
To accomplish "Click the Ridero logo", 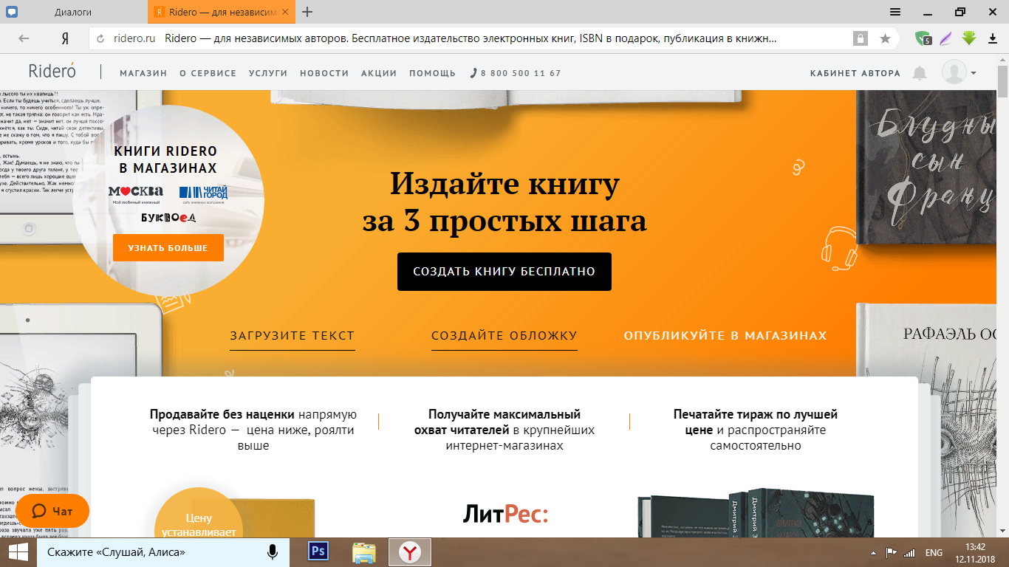I will (x=52, y=72).
